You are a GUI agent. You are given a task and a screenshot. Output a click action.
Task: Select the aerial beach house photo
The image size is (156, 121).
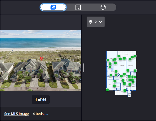pos(40,60)
